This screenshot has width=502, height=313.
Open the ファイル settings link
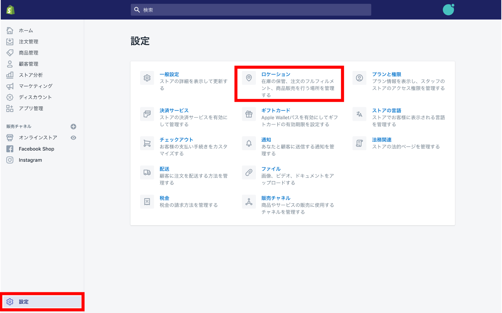coord(271,169)
